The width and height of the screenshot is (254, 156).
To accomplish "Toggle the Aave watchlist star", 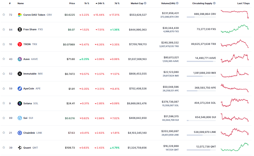I will 4,59.
